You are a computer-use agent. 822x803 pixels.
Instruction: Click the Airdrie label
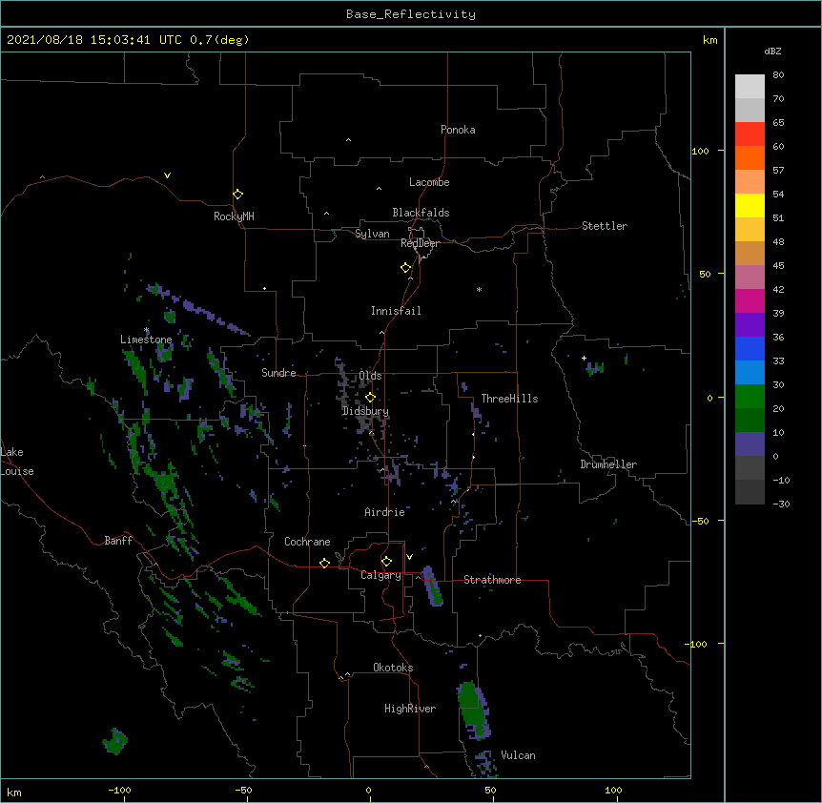pyautogui.click(x=384, y=512)
